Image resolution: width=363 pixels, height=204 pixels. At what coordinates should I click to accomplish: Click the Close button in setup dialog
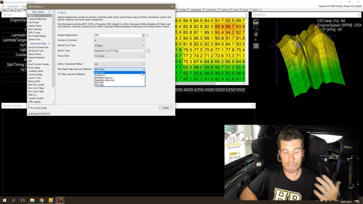tap(166, 108)
